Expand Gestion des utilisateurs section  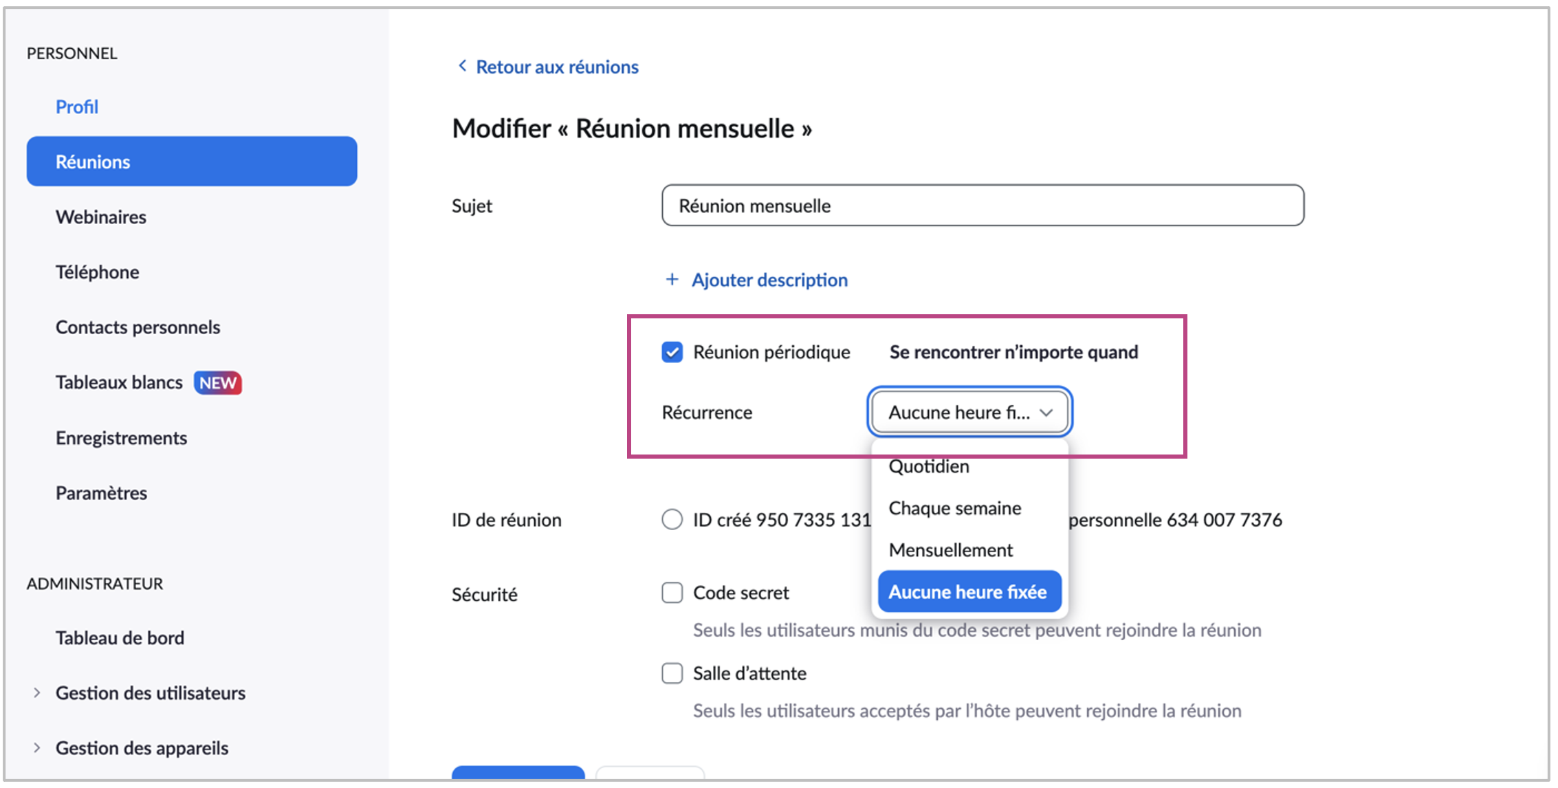[x=37, y=693]
